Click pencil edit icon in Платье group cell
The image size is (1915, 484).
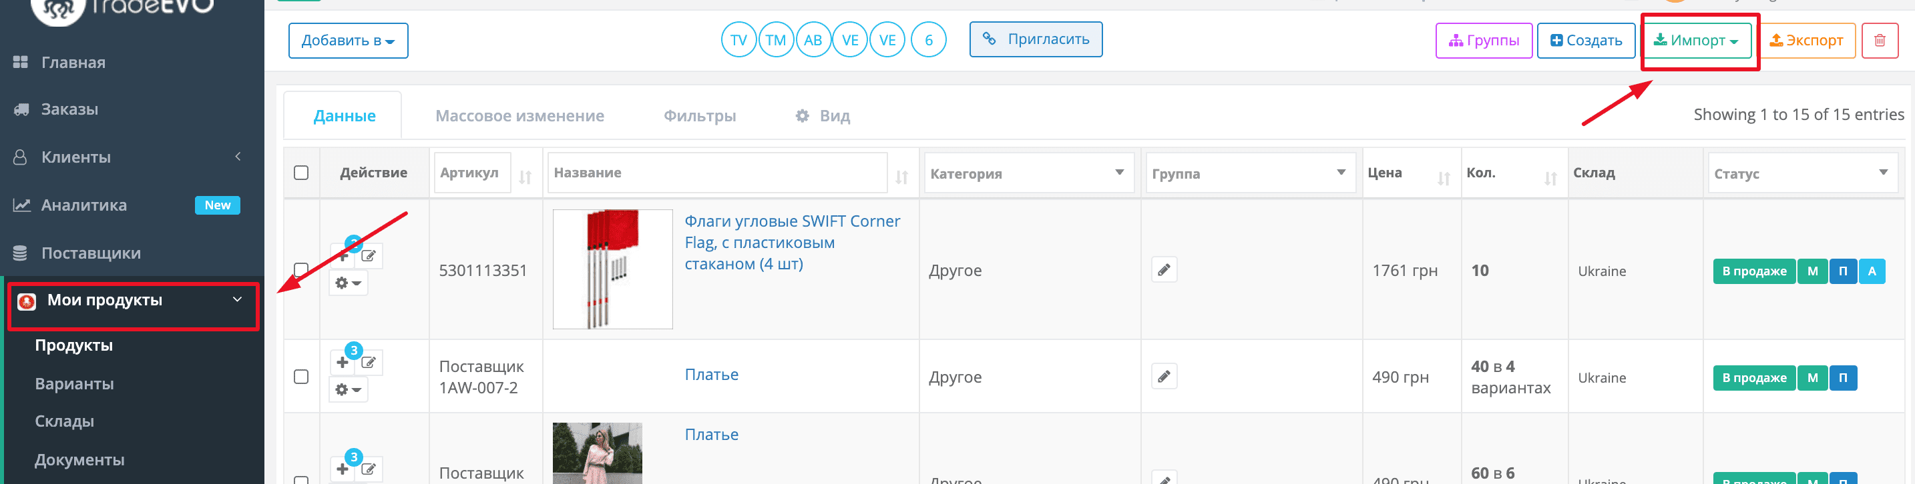[1163, 377]
